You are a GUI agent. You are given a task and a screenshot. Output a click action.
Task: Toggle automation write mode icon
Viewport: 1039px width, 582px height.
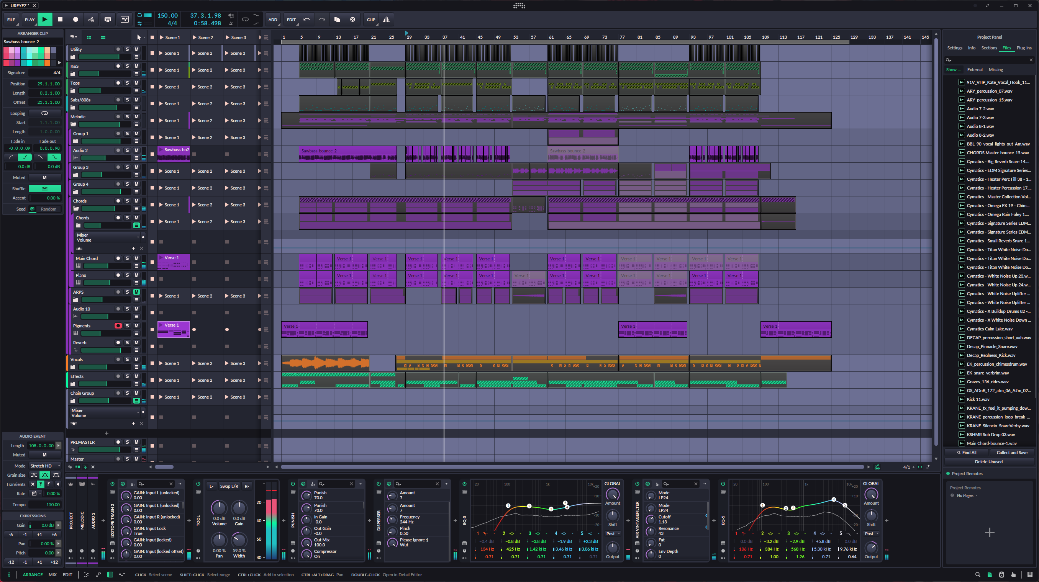pyautogui.click(x=91, y=20)
